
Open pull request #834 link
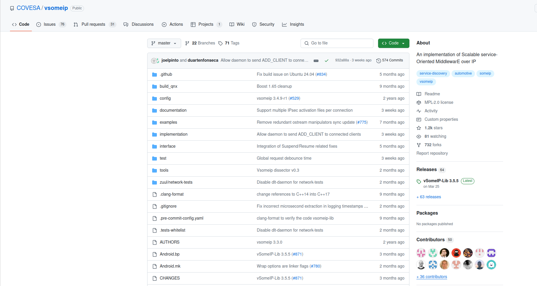(321, 75)
